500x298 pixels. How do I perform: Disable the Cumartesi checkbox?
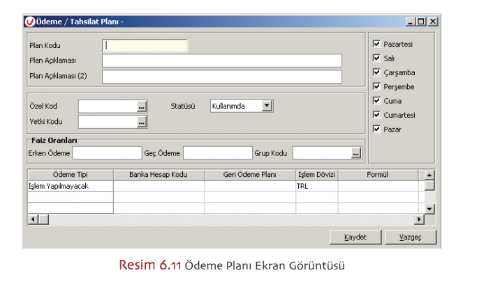pos(377,115)
